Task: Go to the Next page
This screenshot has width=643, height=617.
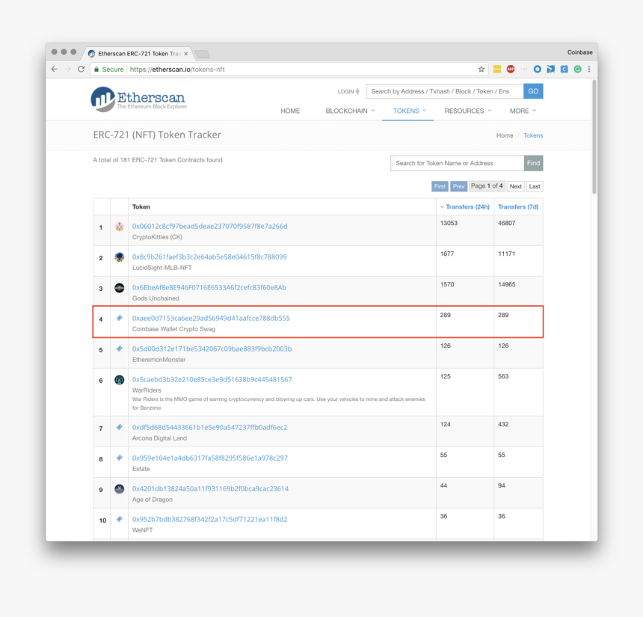Action: [515, 186]
